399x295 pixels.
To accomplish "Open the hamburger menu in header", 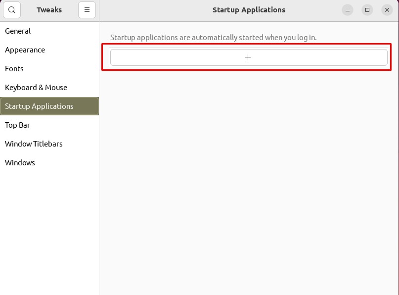I will (x=87, y=10).
